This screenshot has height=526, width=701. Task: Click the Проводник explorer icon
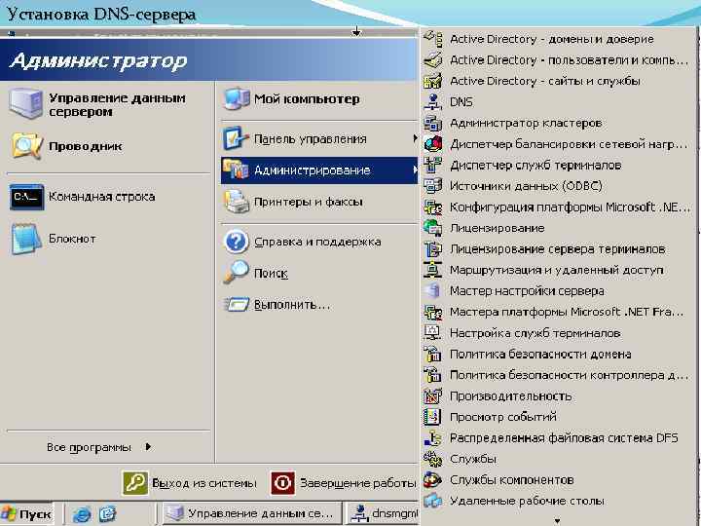click(x=27, y=146)
